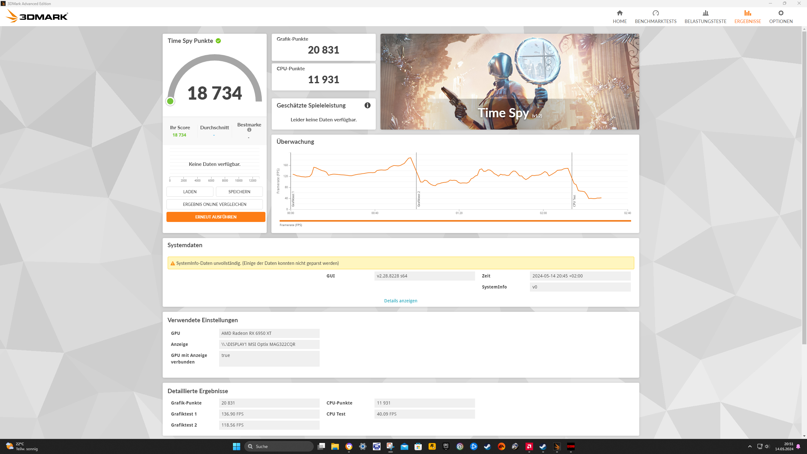Click the orange Framerate legend bar
The image size is (807, 454).
(x=455, y=221)
